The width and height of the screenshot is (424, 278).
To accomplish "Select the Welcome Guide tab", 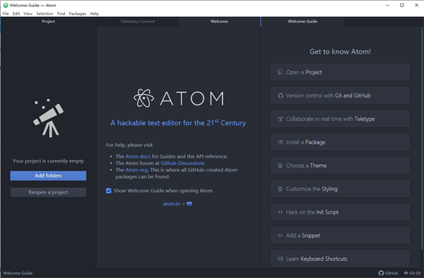I will click(302, 21).
